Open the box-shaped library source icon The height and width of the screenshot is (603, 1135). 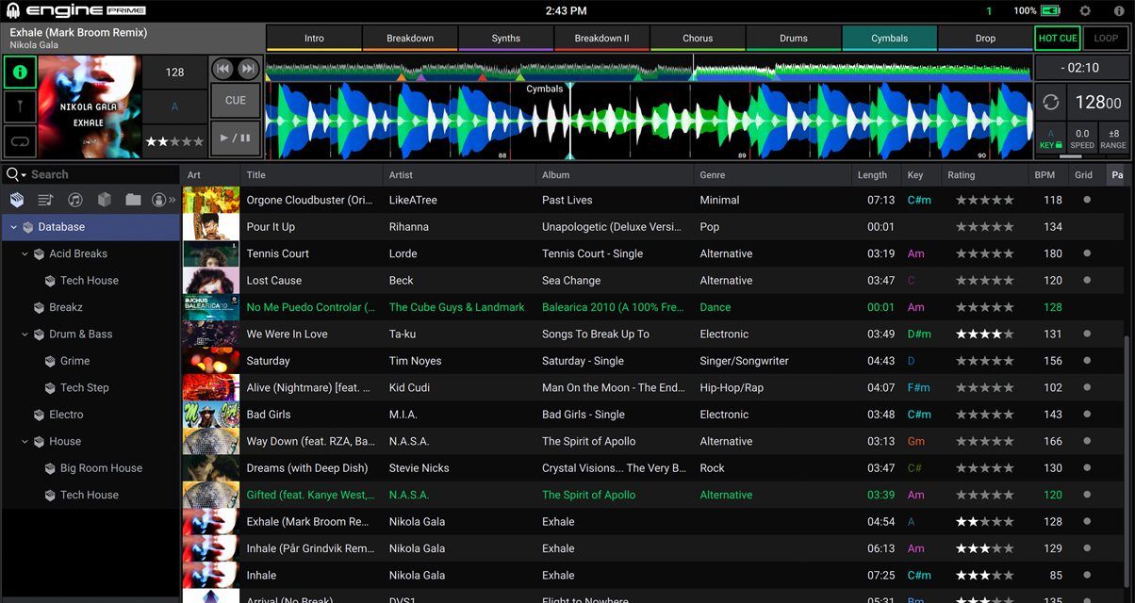point(105,200)
